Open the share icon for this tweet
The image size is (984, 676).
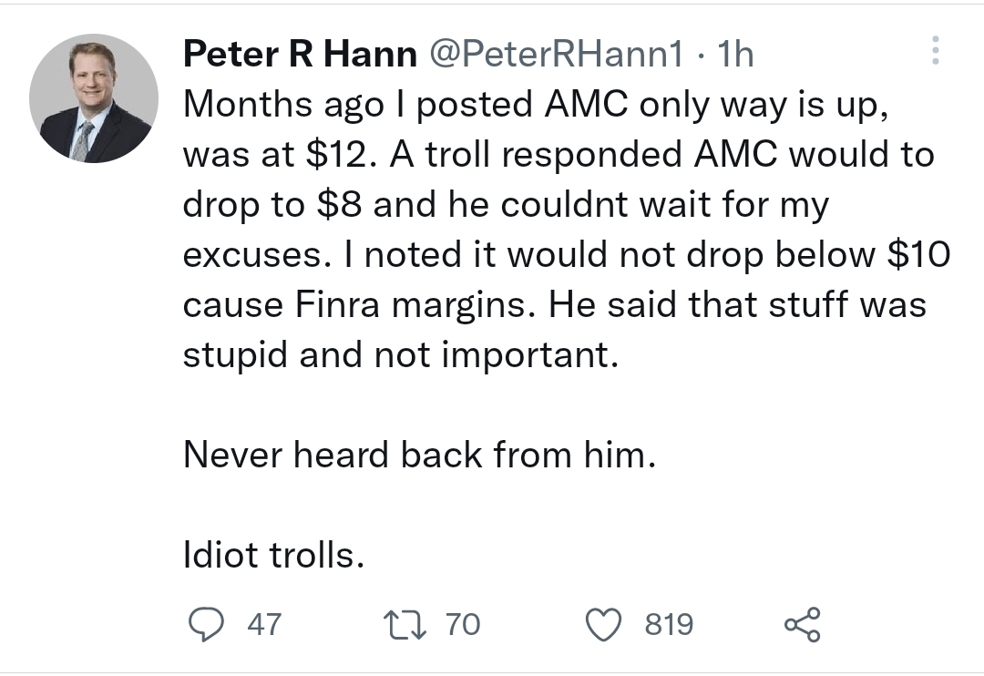point(802,624)
